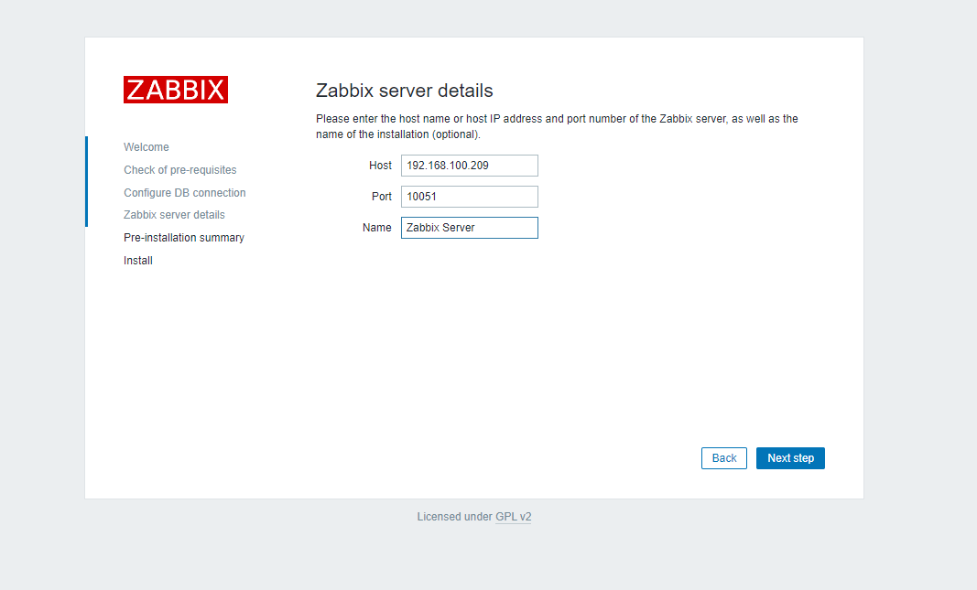Click into the Port field showing 10051
Viewport: 977px width, 590px height.
point(469,197)
